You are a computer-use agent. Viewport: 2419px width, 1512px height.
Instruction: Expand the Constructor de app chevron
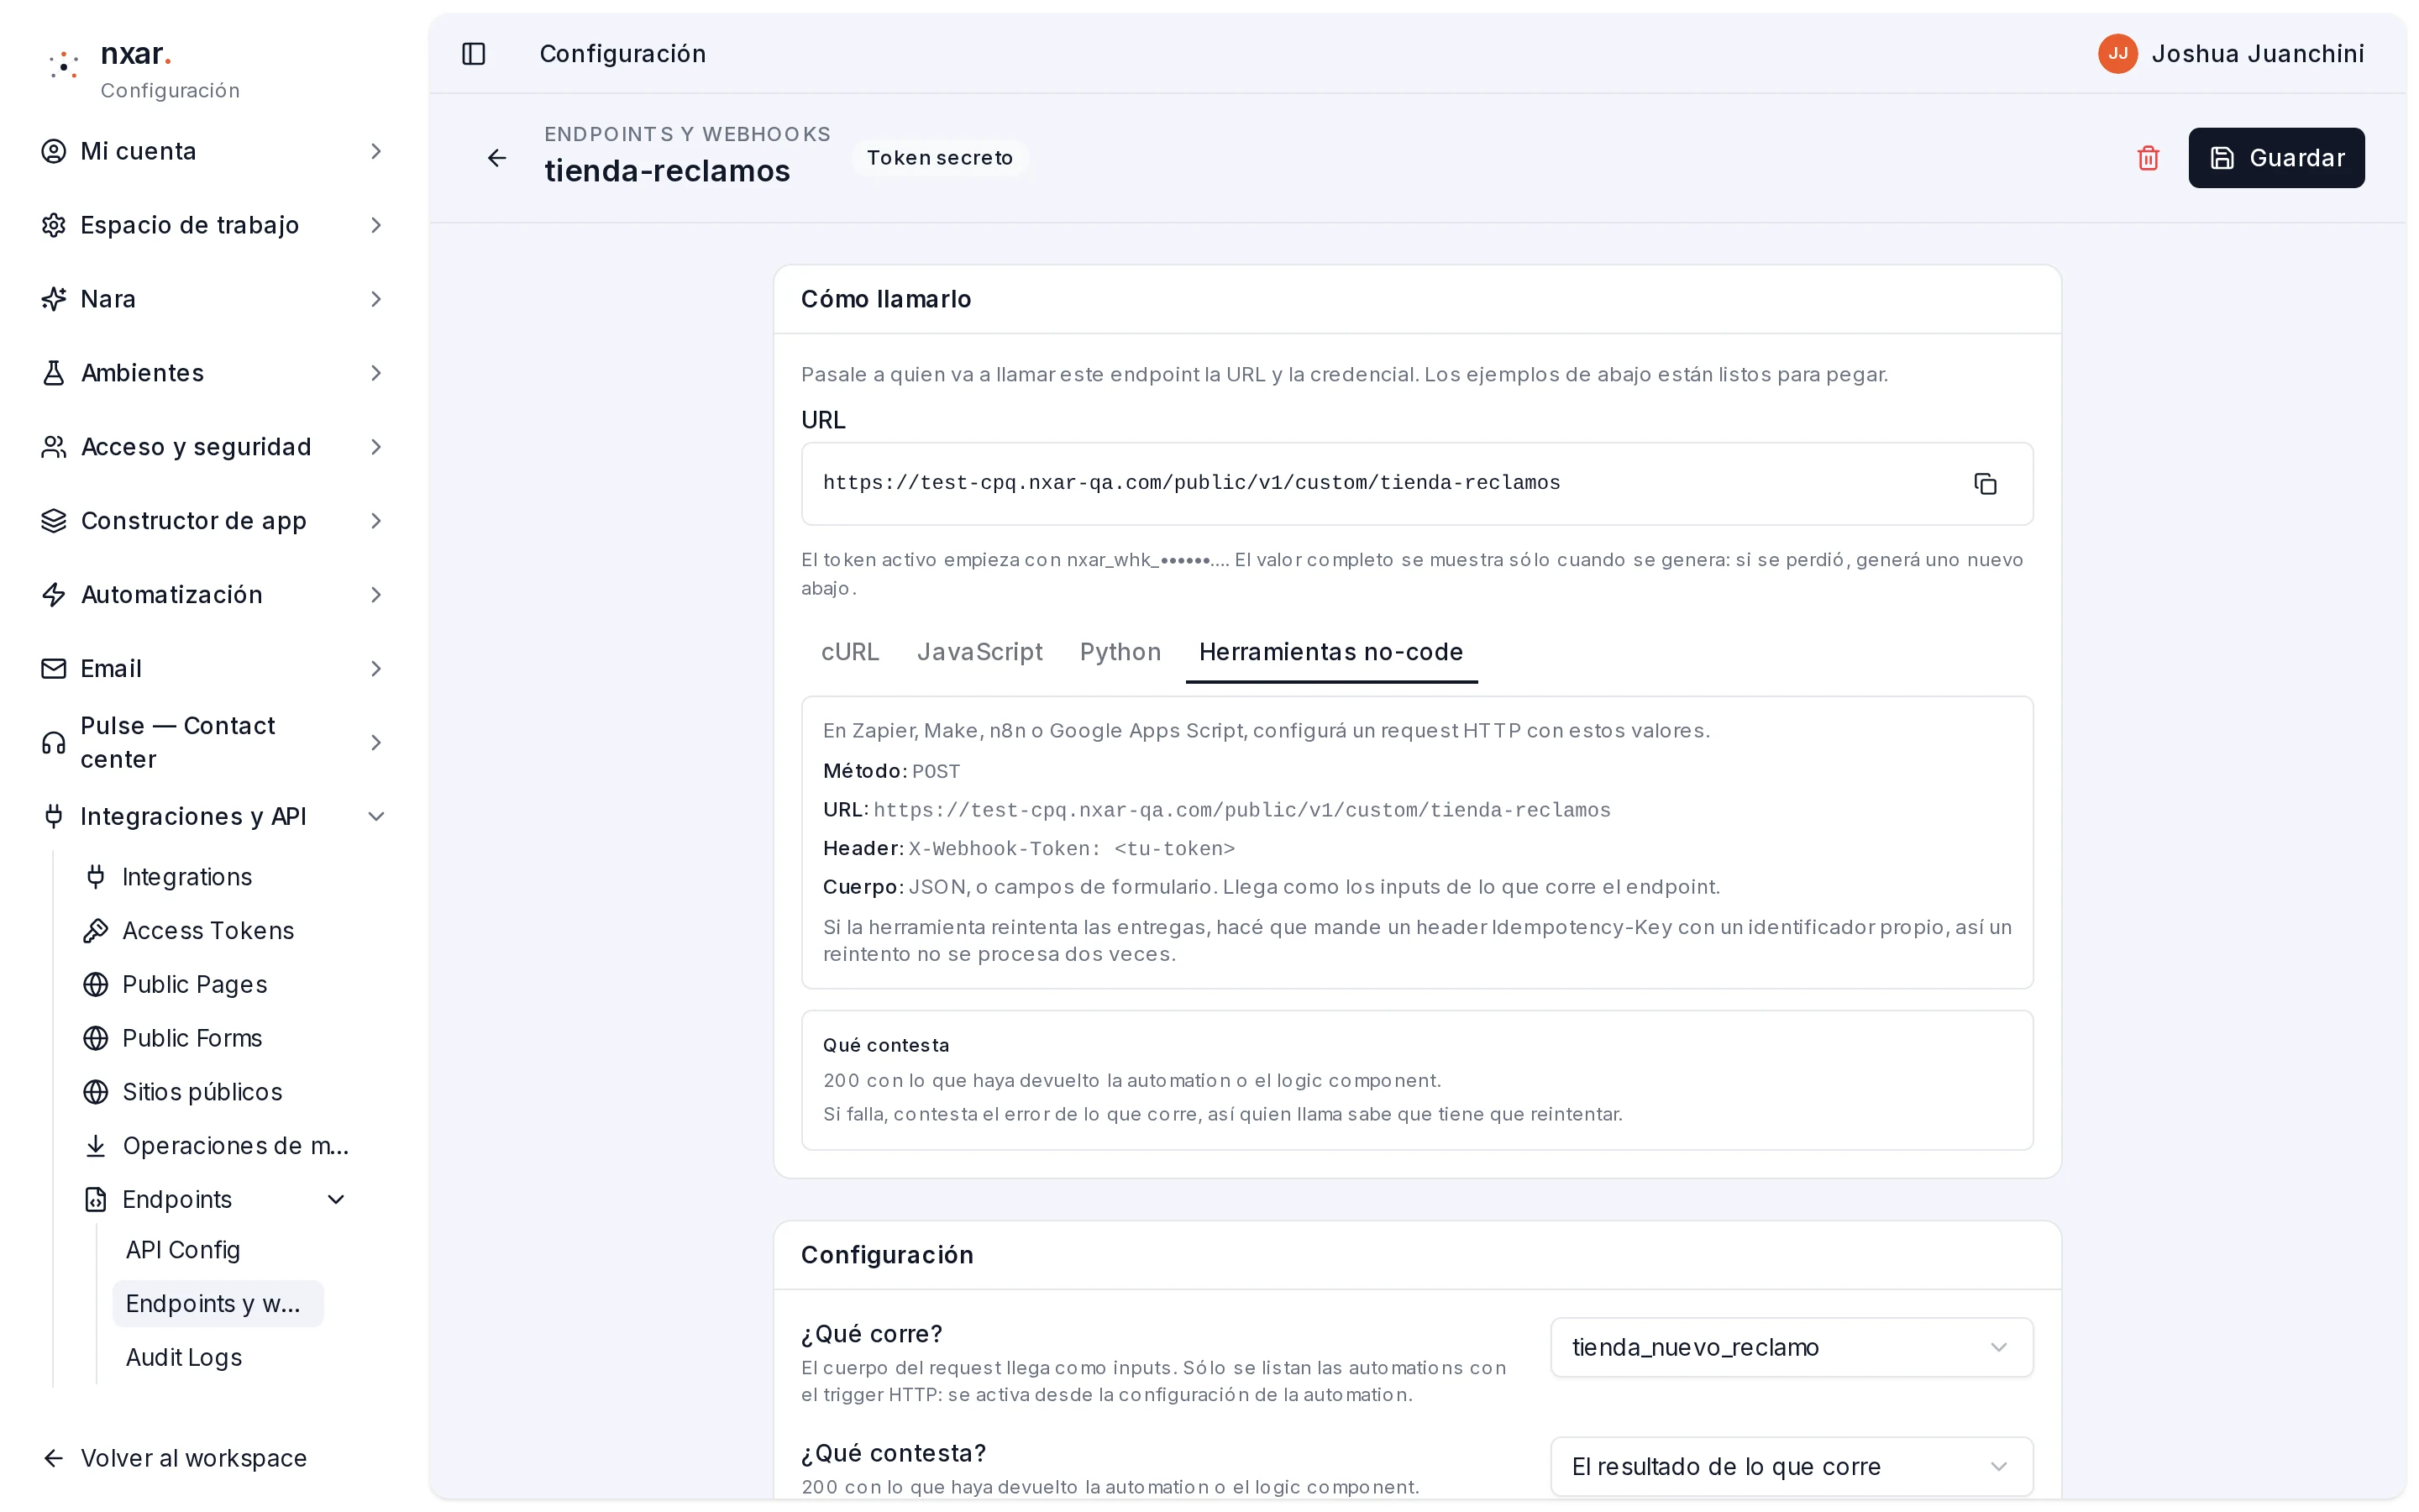coord(375,521)
